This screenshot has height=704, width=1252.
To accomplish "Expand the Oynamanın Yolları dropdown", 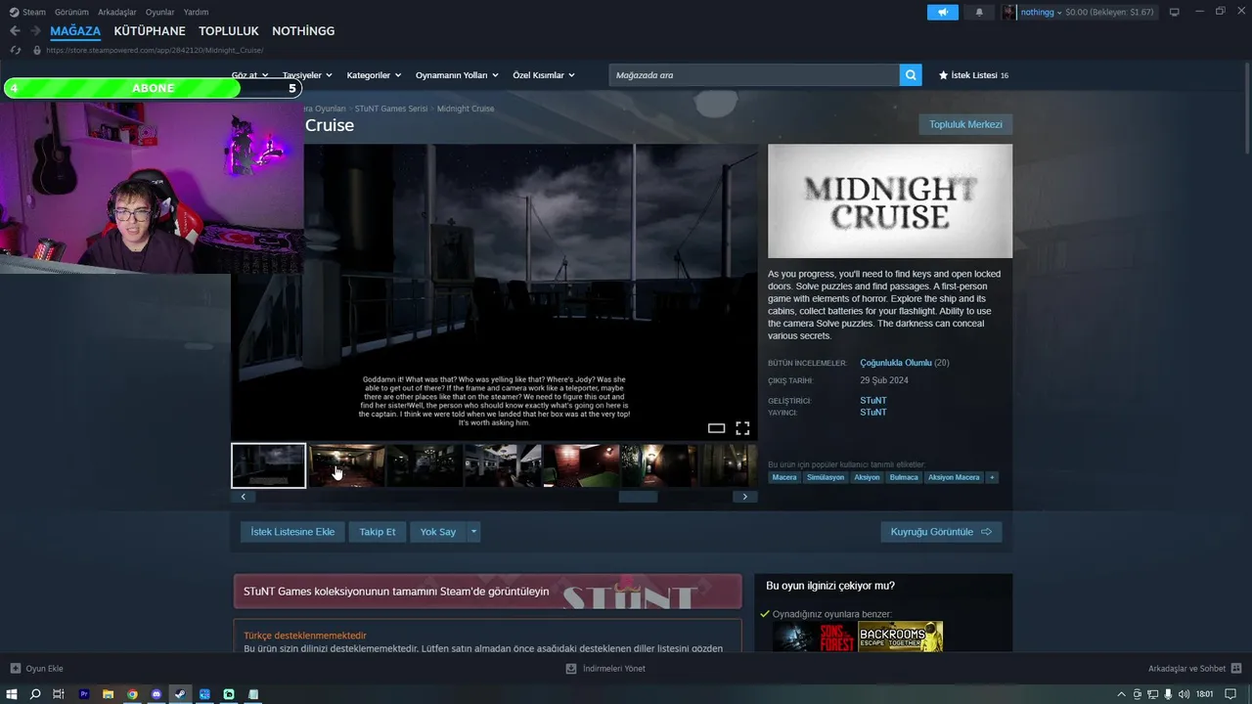I will [x=457, y=75].
